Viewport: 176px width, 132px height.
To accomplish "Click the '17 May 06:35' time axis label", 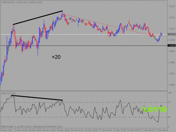I will pos(162,130).
